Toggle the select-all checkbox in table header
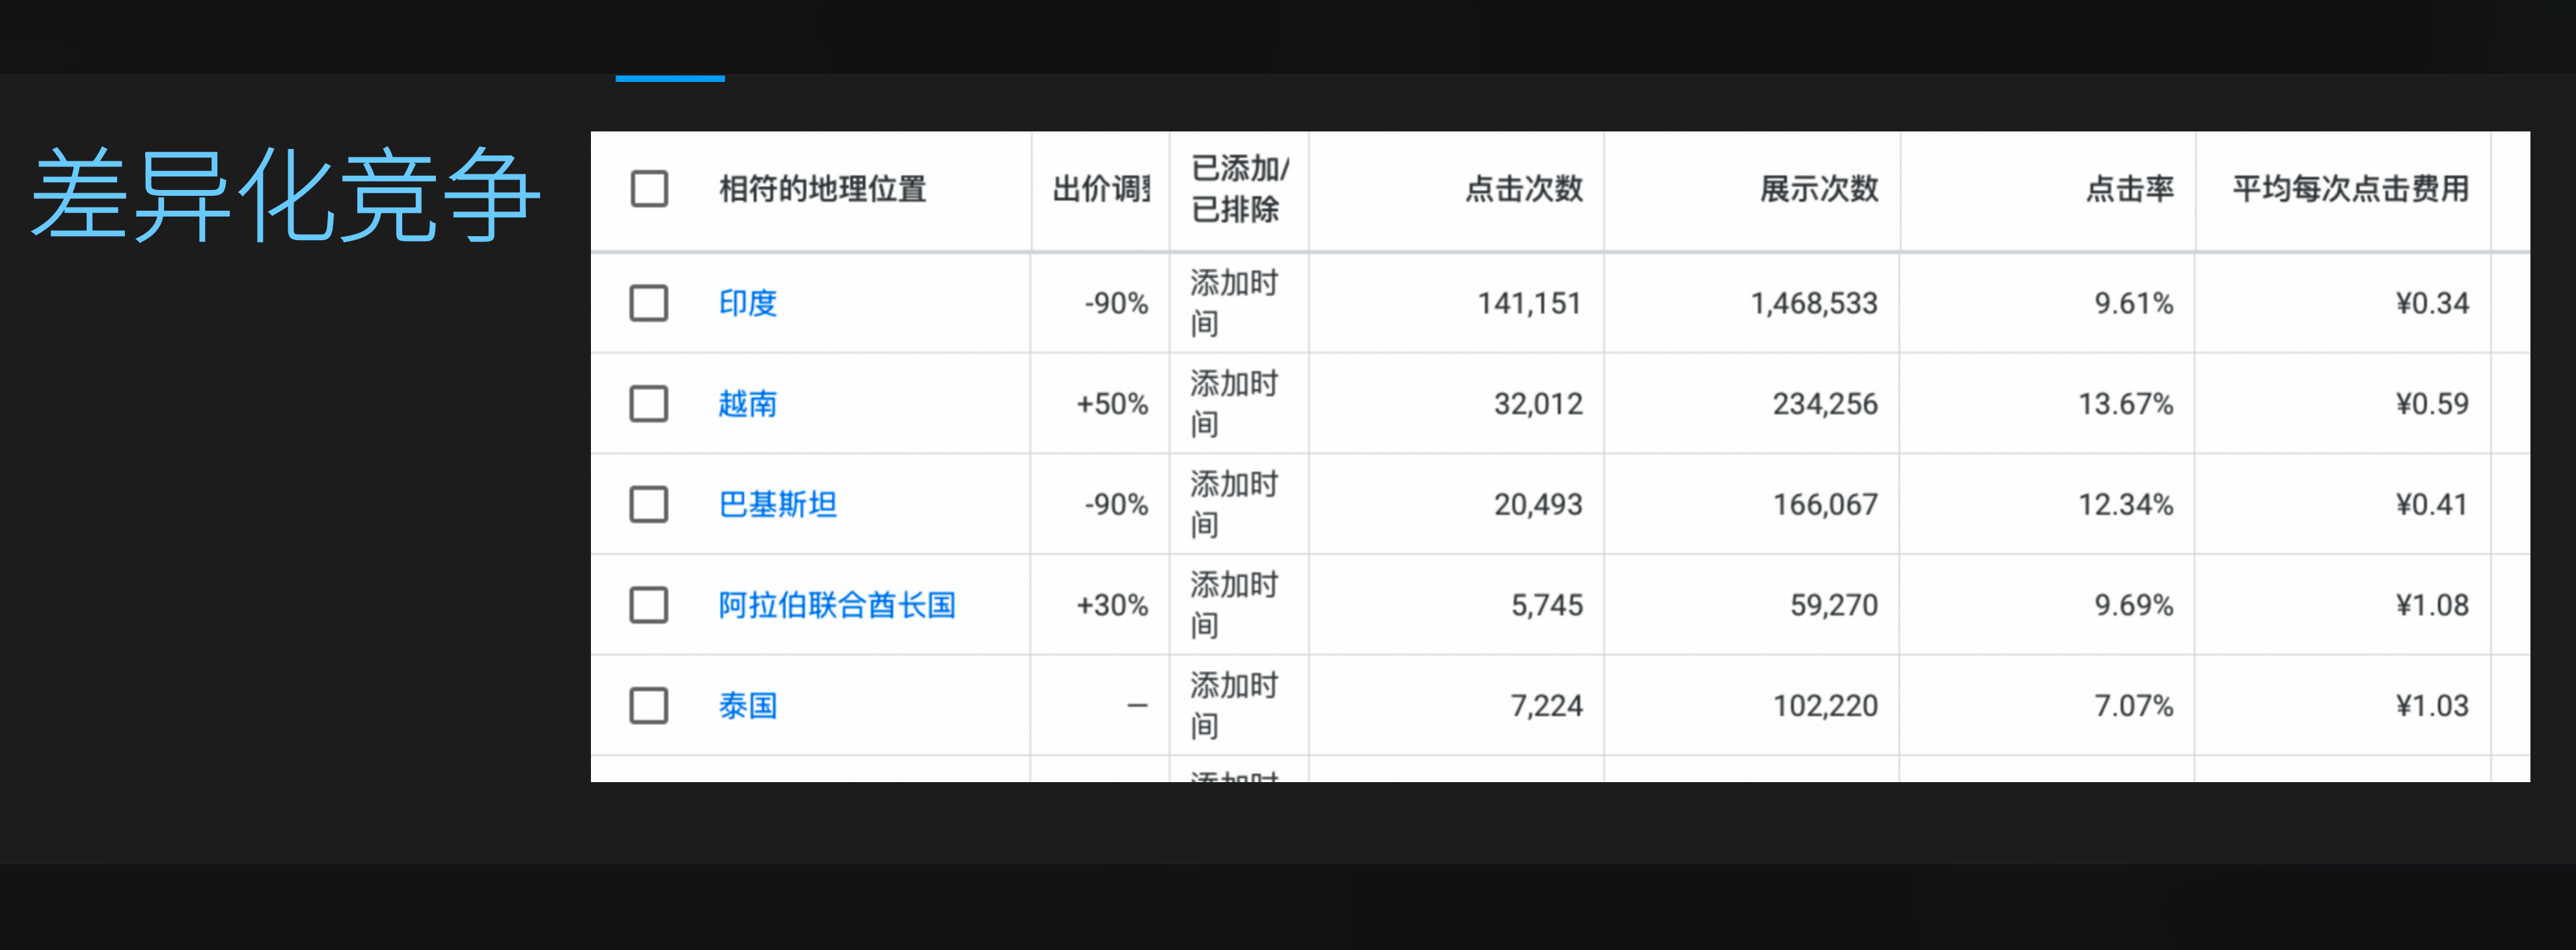This screenshot has width=2576, height=950. [x=649, y=188]
